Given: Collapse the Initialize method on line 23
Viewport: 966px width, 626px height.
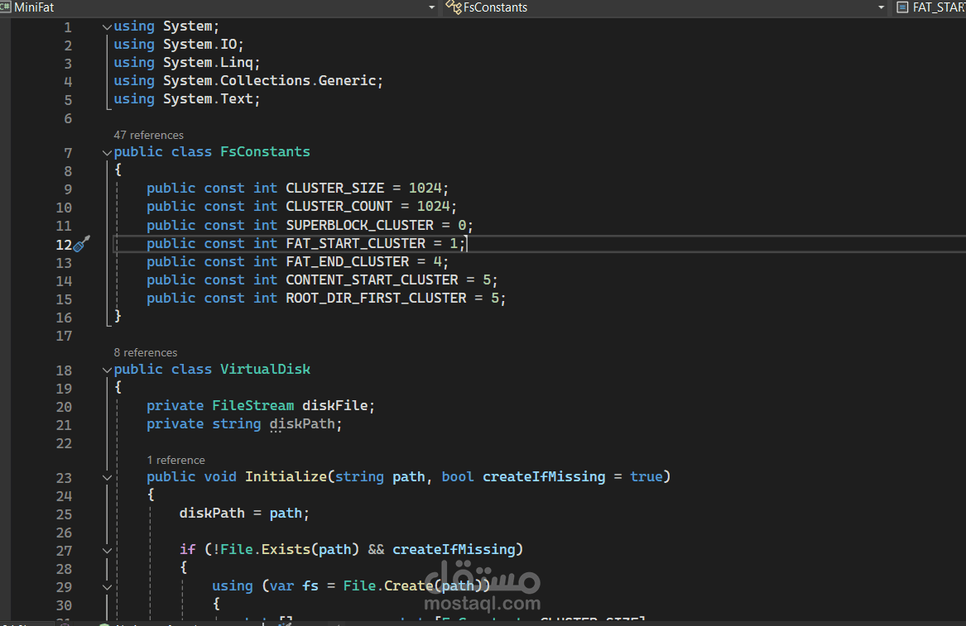Looking at the screenshot, I should 107,478.
